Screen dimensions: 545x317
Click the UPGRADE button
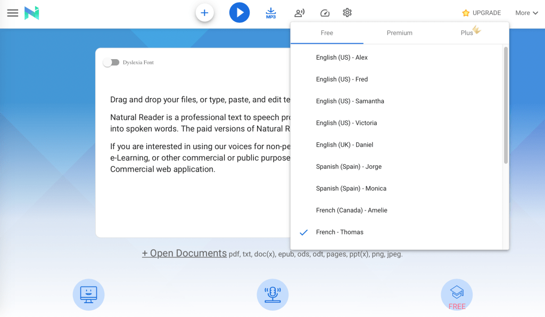pyautogui.click(x=481, y=13)
